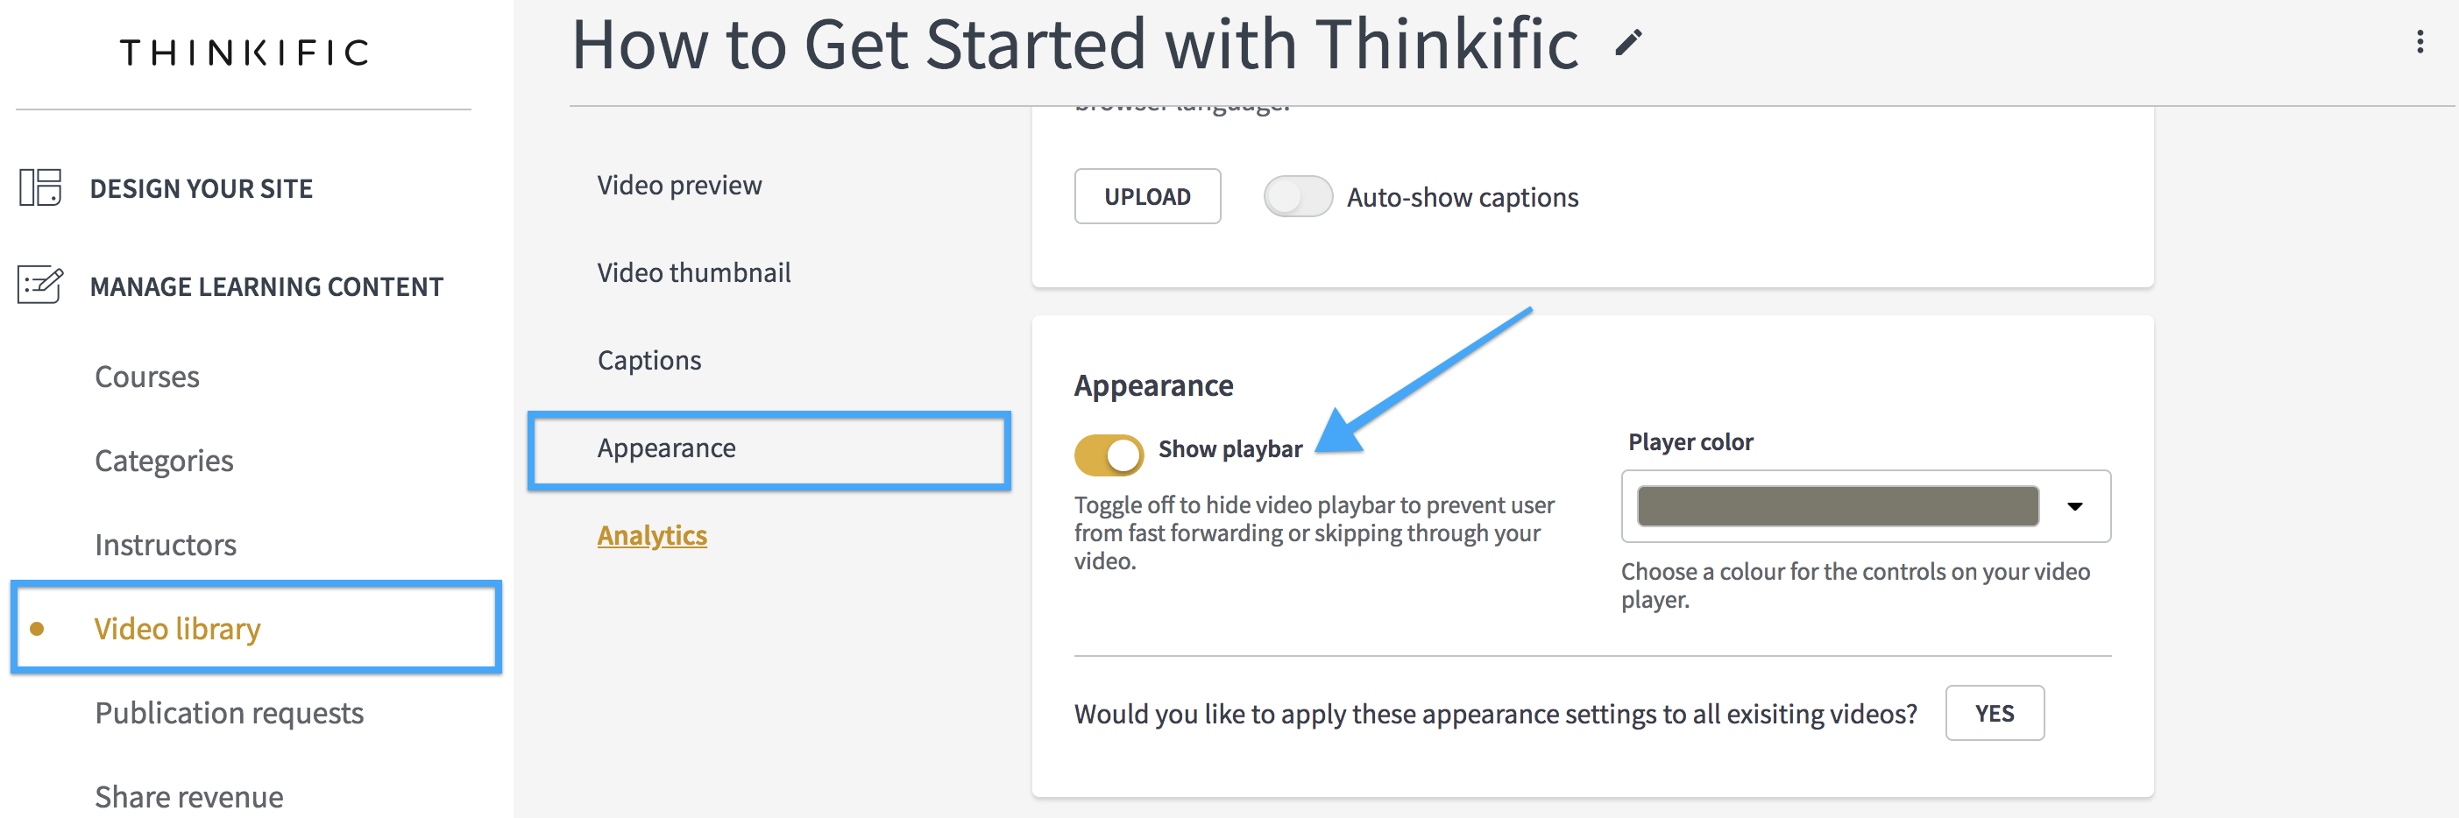Select Video library in the sidebar
This screenshot has height=818, width=2459.
[x=178, y=629]
